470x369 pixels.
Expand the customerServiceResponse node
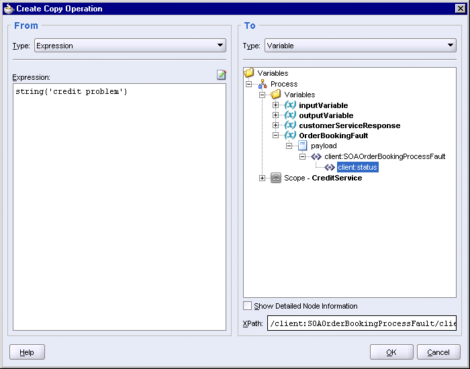tap(275, 125)
